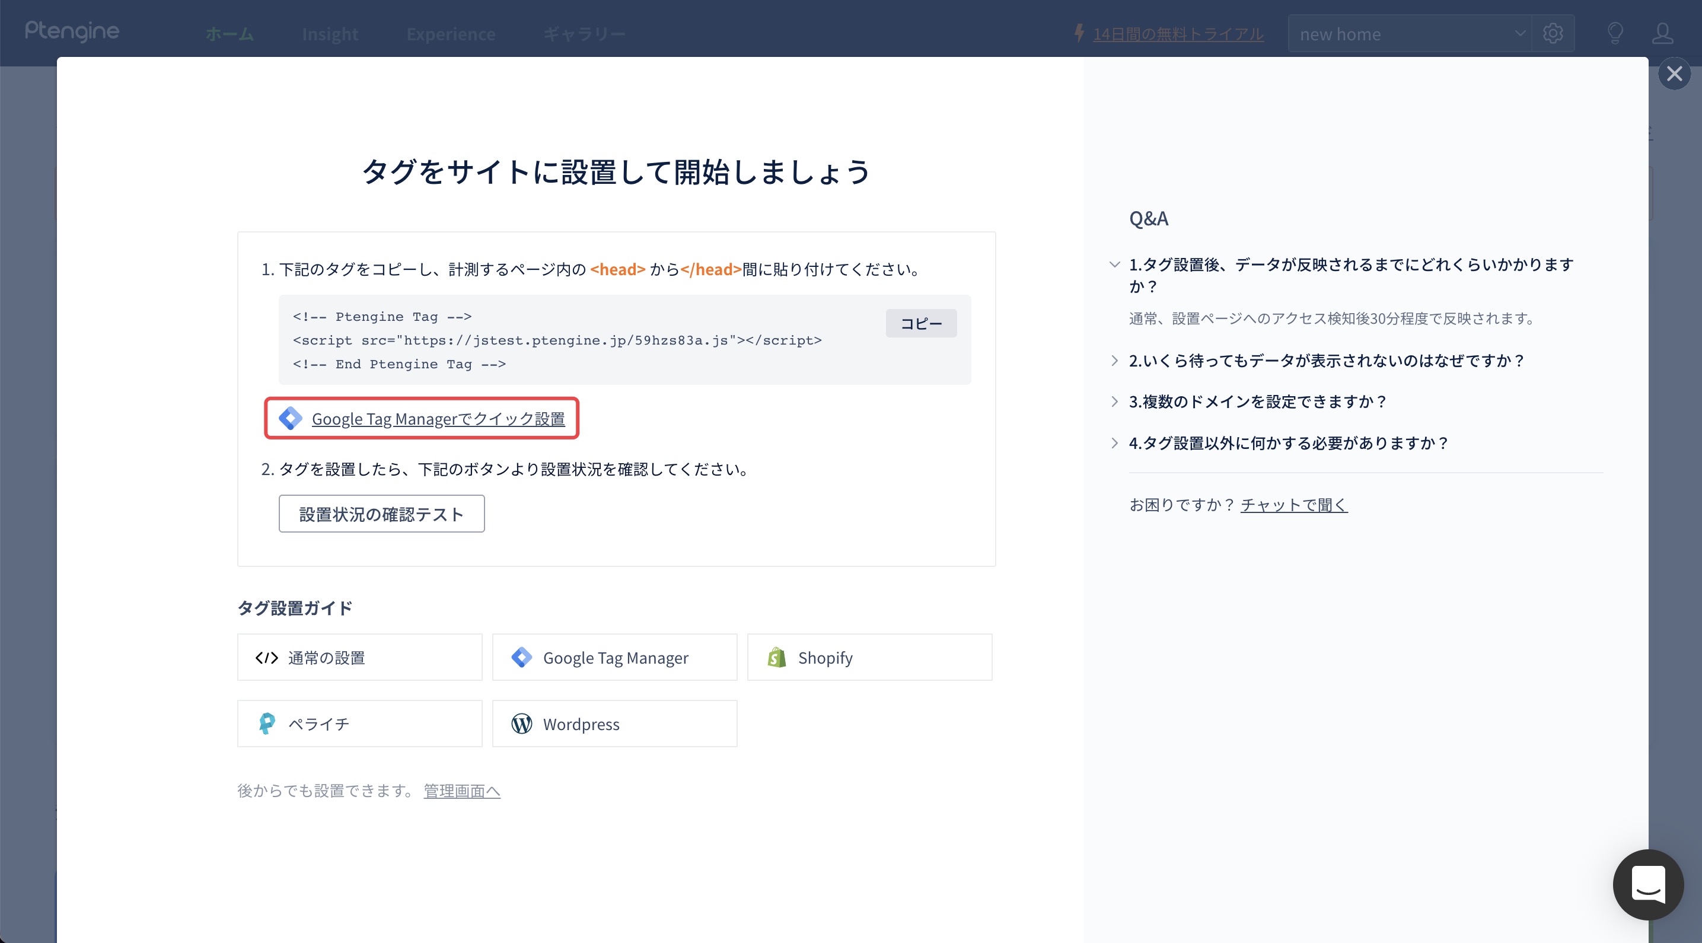Switch to the Insight tab
The image size is (1702, 943).
pyautogui.click(x=330, y=34)
